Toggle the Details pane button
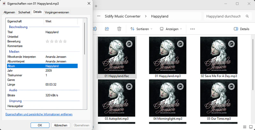This screenshot has height=130, width=255. tap(242, 29)
